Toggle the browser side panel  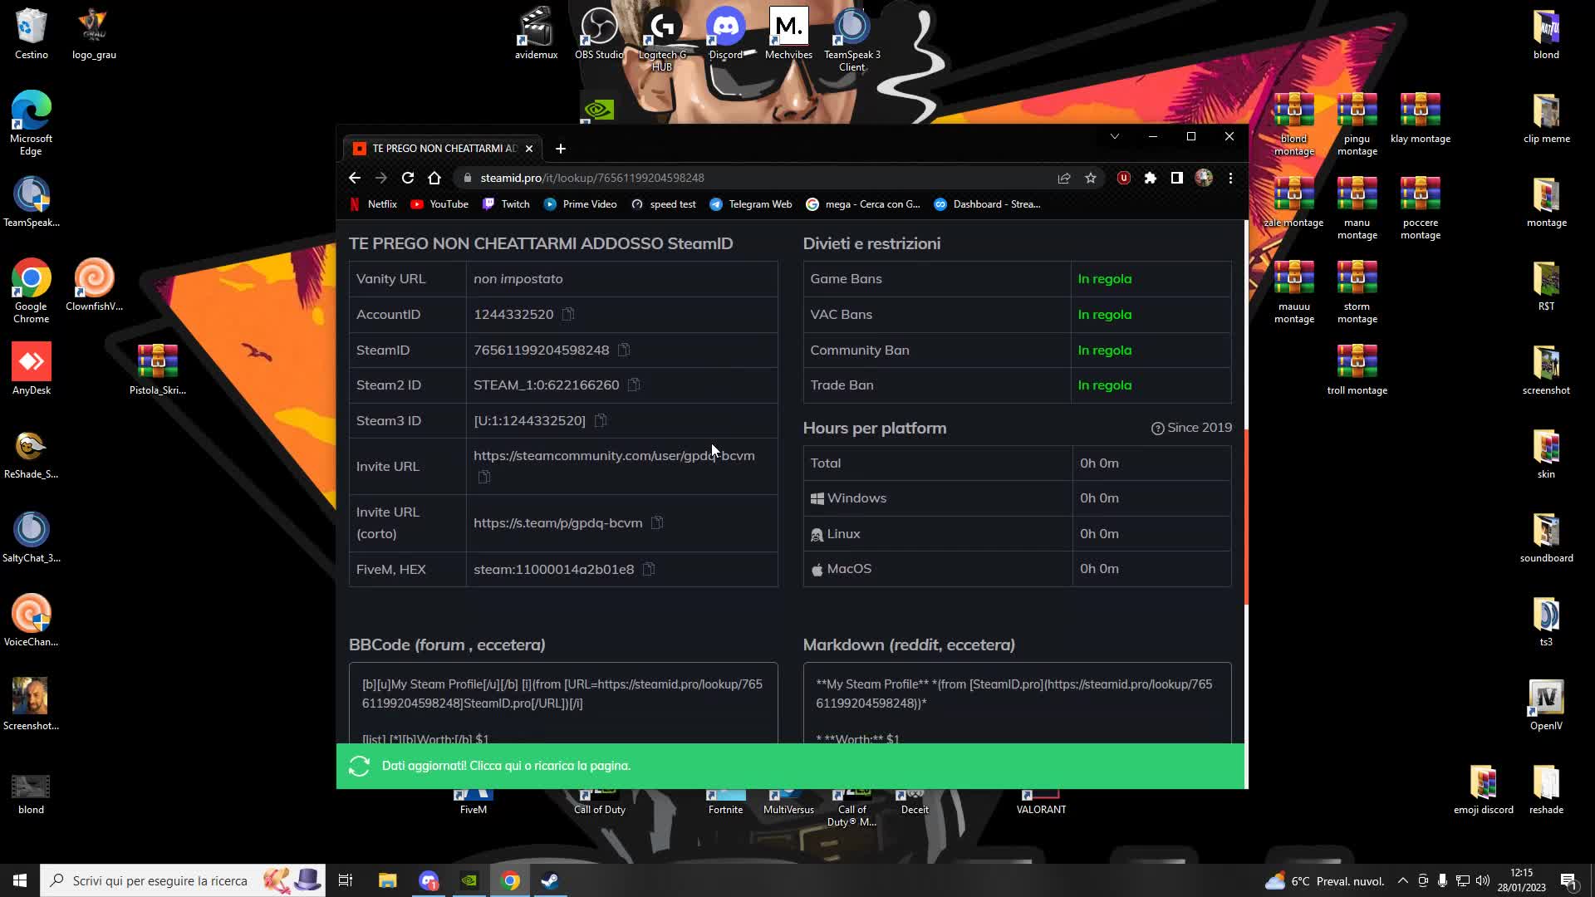point(1177,178)
